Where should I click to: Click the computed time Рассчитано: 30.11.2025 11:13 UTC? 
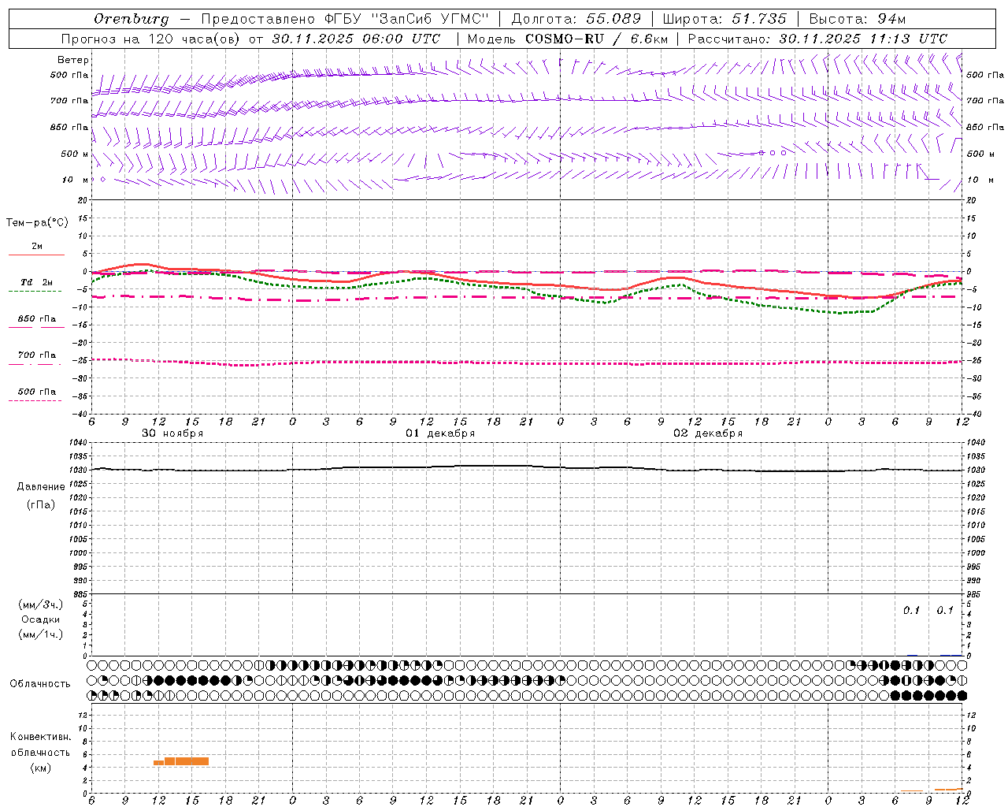click(817, 39)
